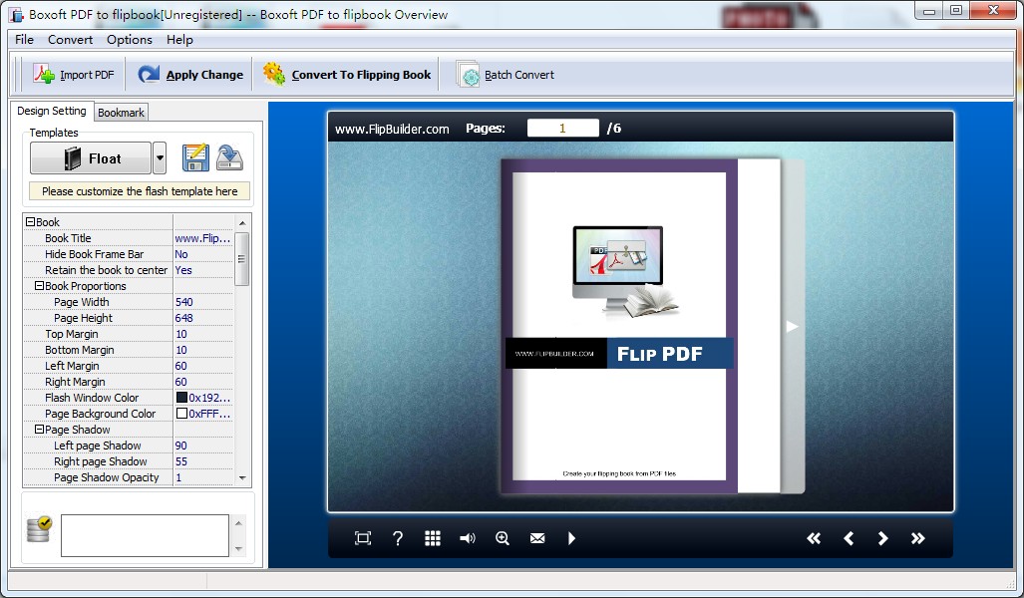This screenshot has height=598, width=1024.
Task: Click the property list scroll down arrow
Action: 242,477
